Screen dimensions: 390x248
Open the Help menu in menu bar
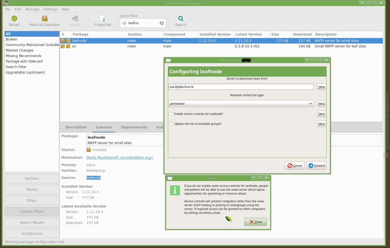click(x=65, y=9)
